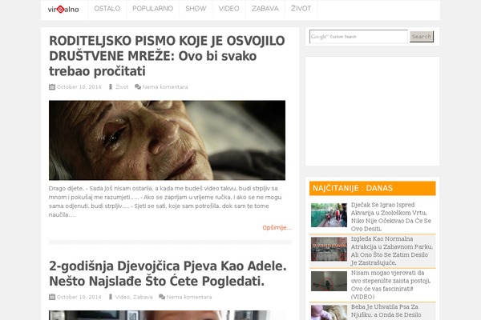Open Zabava category of the Adele article
The height and width of the screenshot is (320, 481).
[x=143, y=297]
